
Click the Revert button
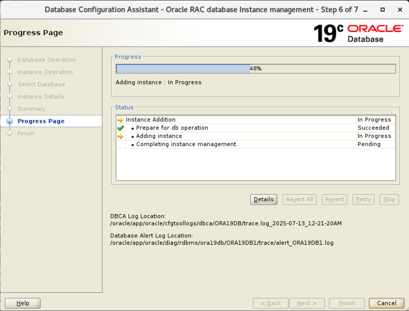point(334,199)
